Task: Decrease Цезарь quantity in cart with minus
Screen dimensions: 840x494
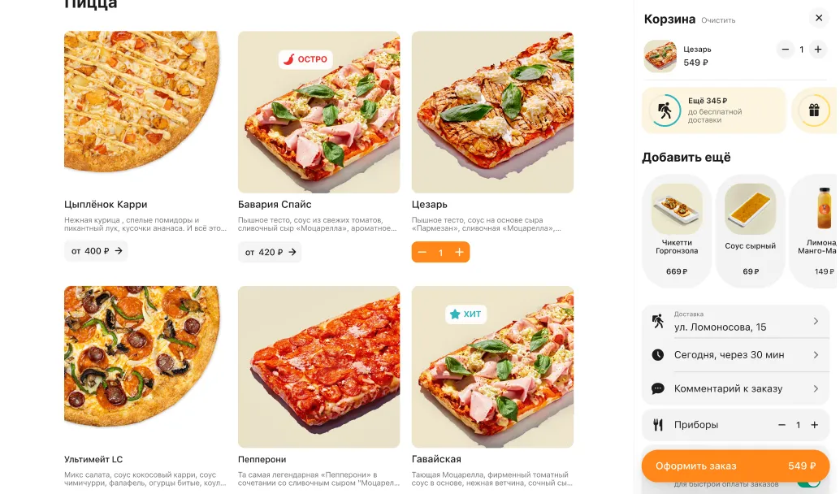Action: [x=785, y=50]
